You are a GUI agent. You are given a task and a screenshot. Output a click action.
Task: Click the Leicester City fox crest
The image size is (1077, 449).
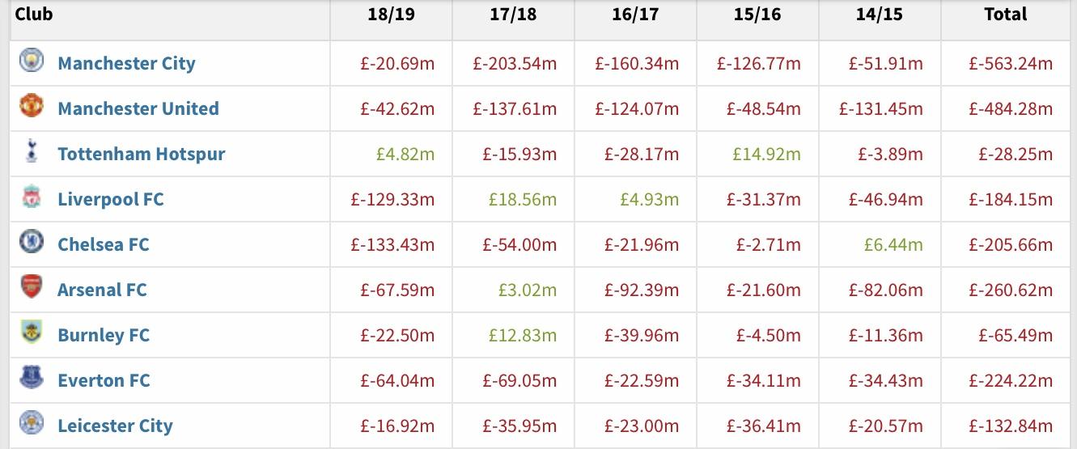pyautogui.click(x=32, y=424)
